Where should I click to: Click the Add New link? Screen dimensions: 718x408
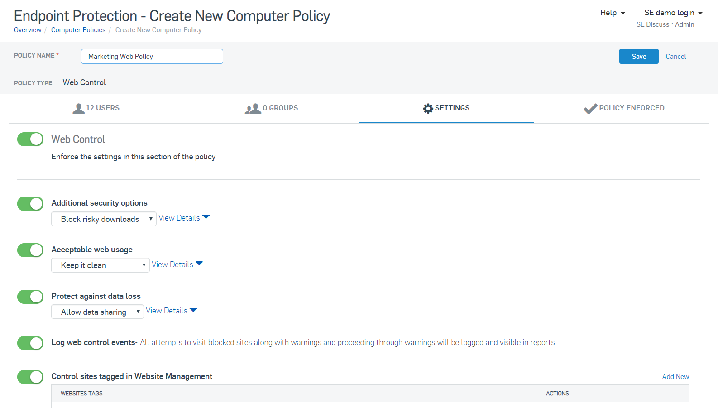pyautogui.click(x=675, y=377)
